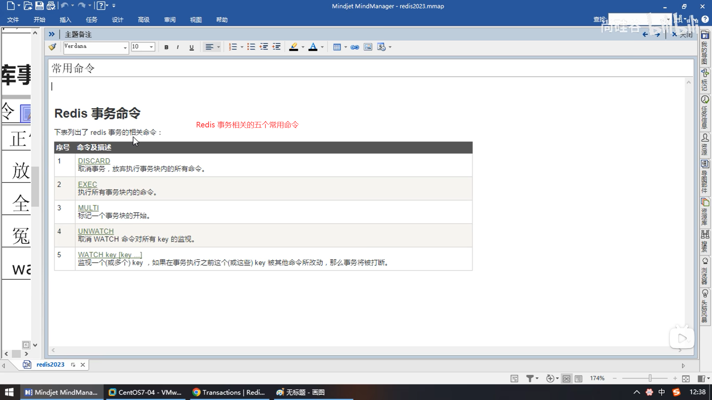
Task: Toggle bold formatting
Action: (x=166, y=47)
